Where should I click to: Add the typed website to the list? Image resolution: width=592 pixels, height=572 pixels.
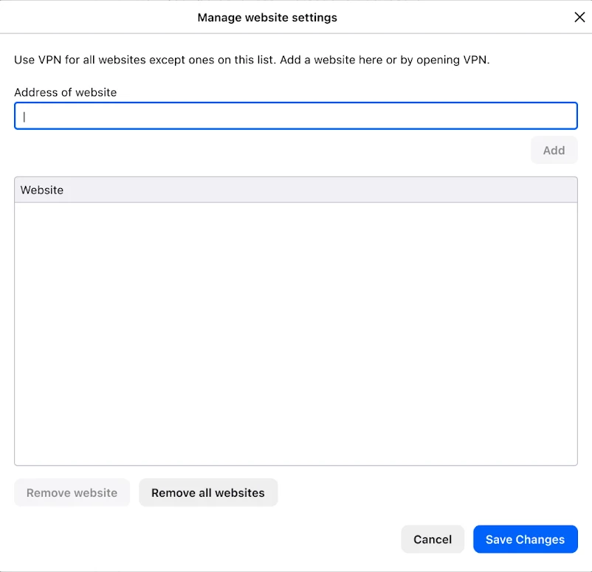554,151
